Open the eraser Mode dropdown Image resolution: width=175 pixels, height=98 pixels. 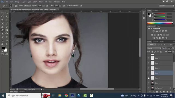[x=28, y=6]
